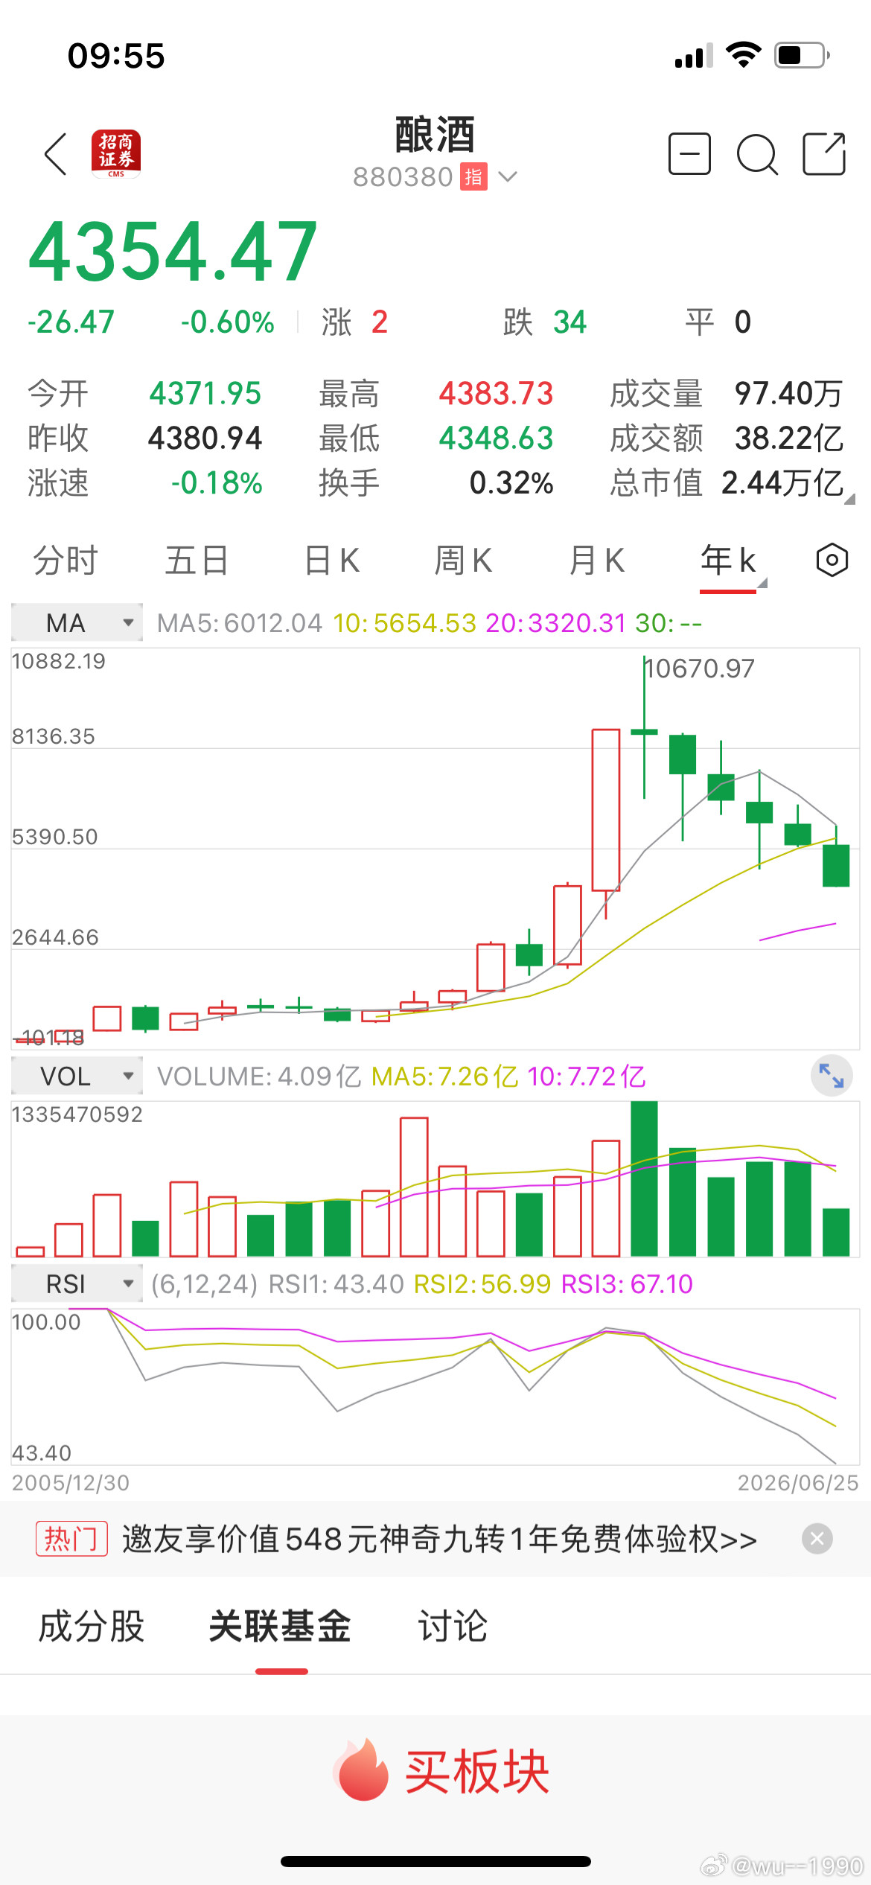
Task: Open the VOL indicator dropdown
Action: tap(77, 1076)
